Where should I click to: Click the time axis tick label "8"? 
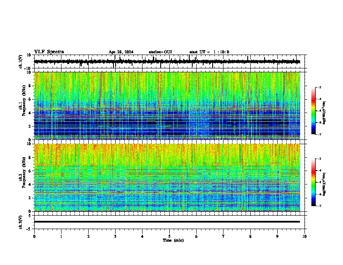(250, 236)
